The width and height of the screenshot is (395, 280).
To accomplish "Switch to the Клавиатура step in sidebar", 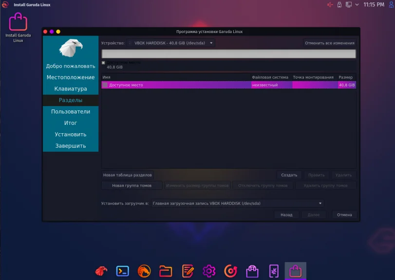I will point(71,88).
